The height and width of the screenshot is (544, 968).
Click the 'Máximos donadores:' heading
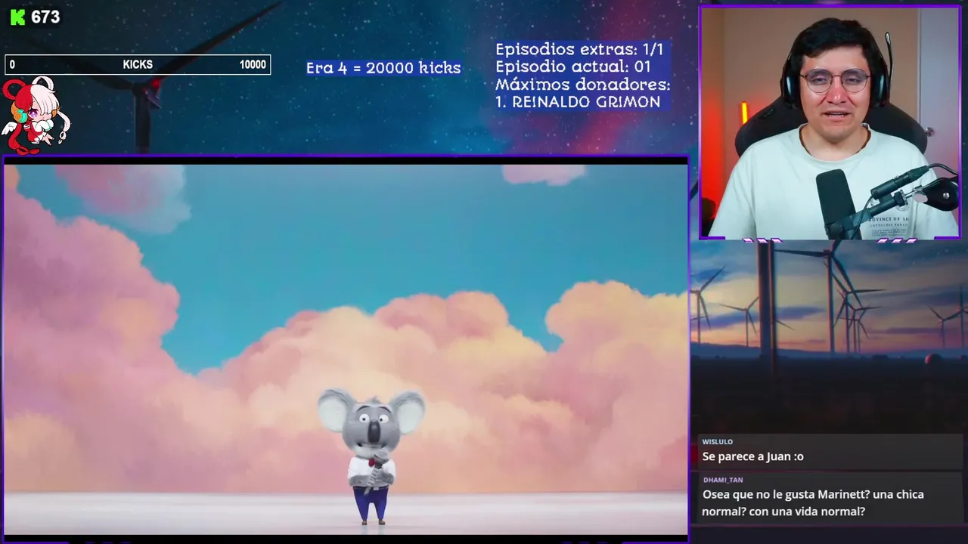tap(583, 84)
